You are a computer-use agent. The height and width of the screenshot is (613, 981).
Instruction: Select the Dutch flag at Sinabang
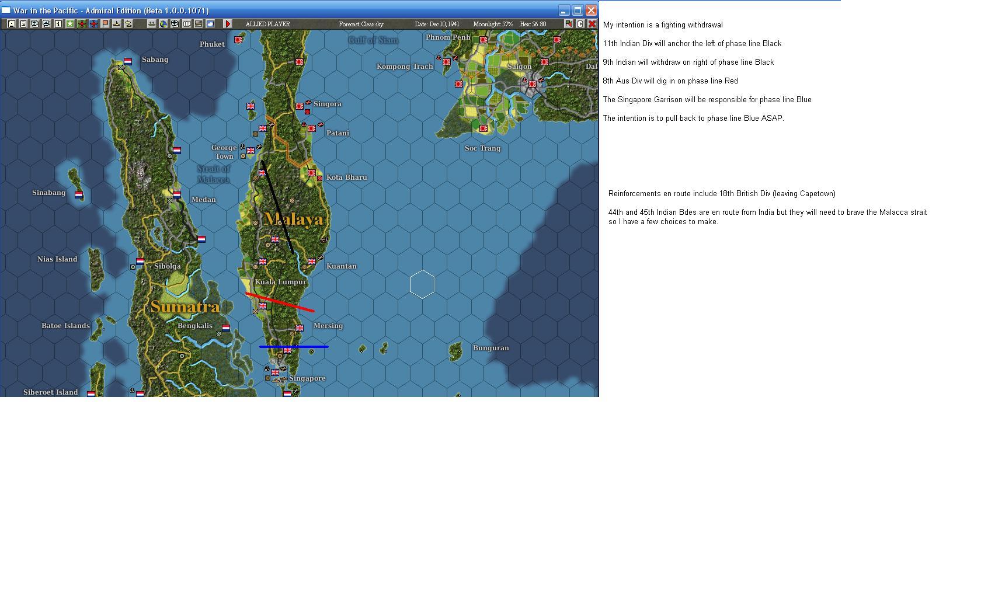79,195
